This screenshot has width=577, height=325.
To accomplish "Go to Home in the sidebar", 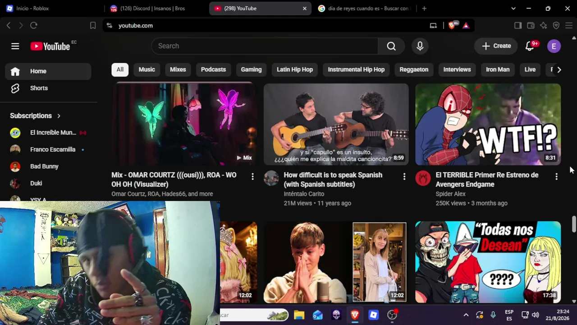I will (48, 71).
